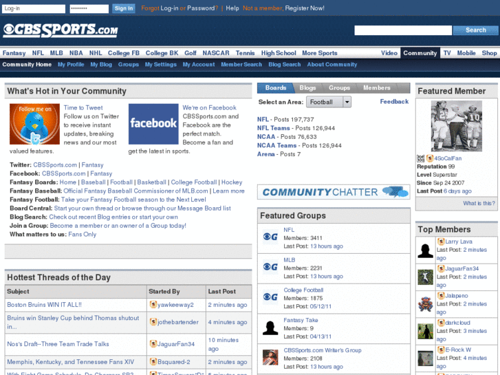Go to My Profile in community submenu
Screen dimensions: 500x375
[x=71, y=65]
